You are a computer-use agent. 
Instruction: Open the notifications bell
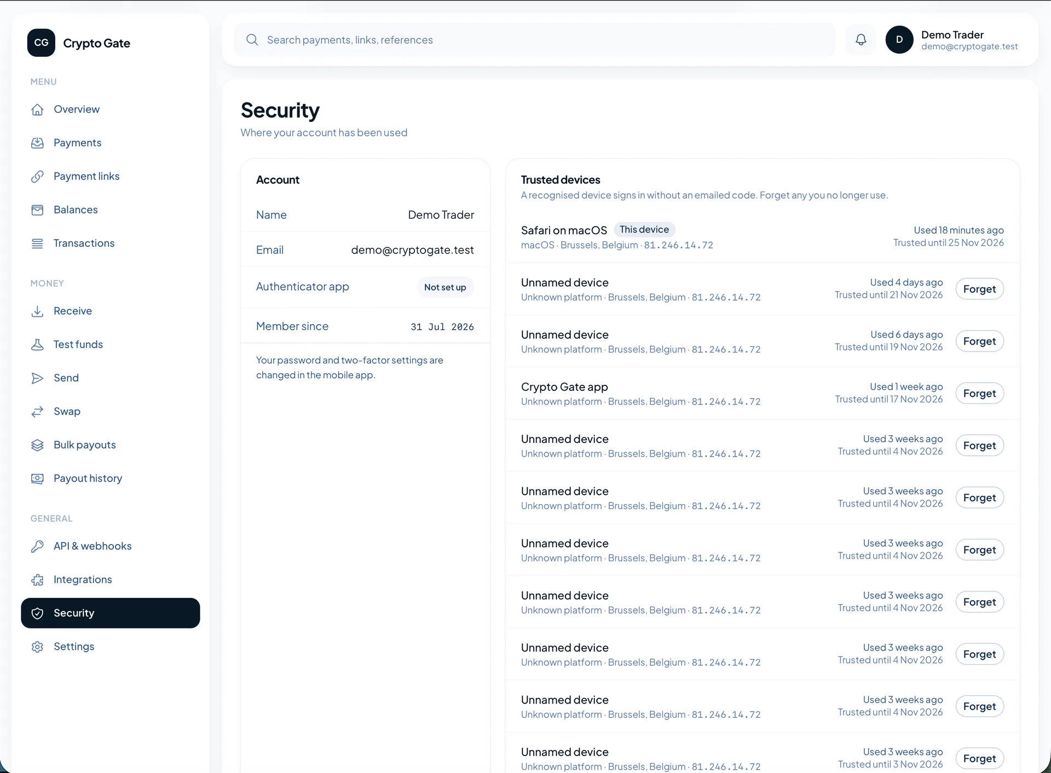tap(861, 39)
